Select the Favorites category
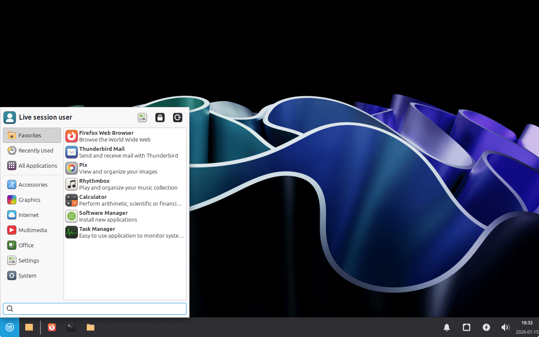539x337 pixels. click(x=32, y=135)
